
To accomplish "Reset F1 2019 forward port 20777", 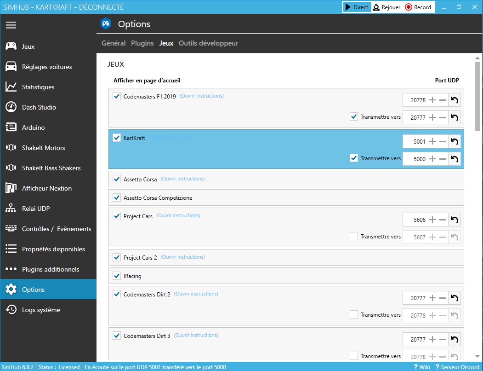I will [x=455, y=117].
